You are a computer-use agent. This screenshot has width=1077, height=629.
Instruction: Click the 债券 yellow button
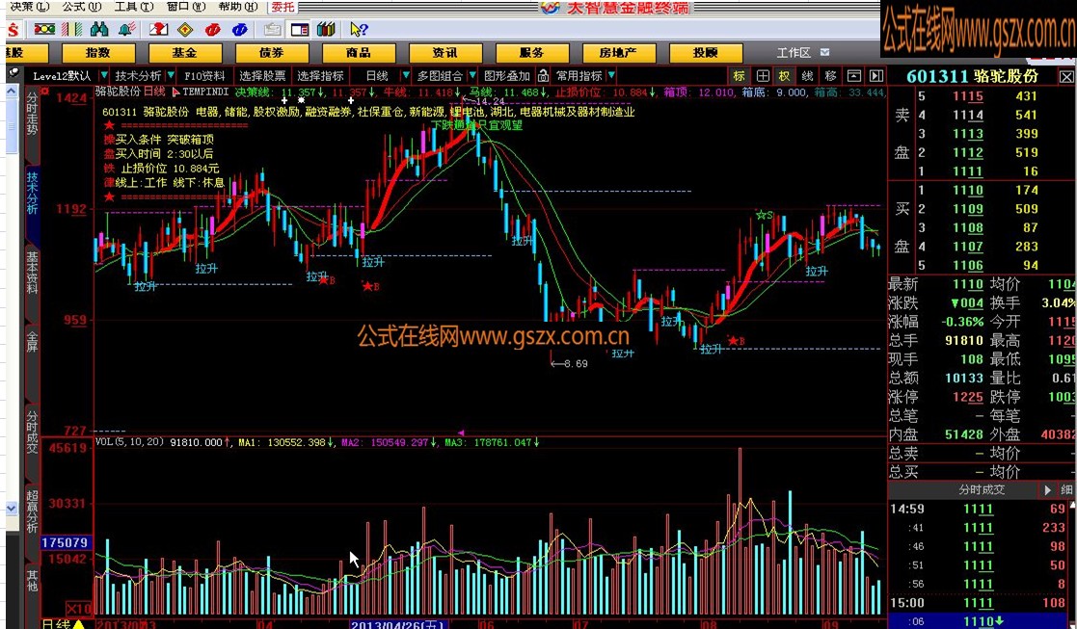pos(271,53)
